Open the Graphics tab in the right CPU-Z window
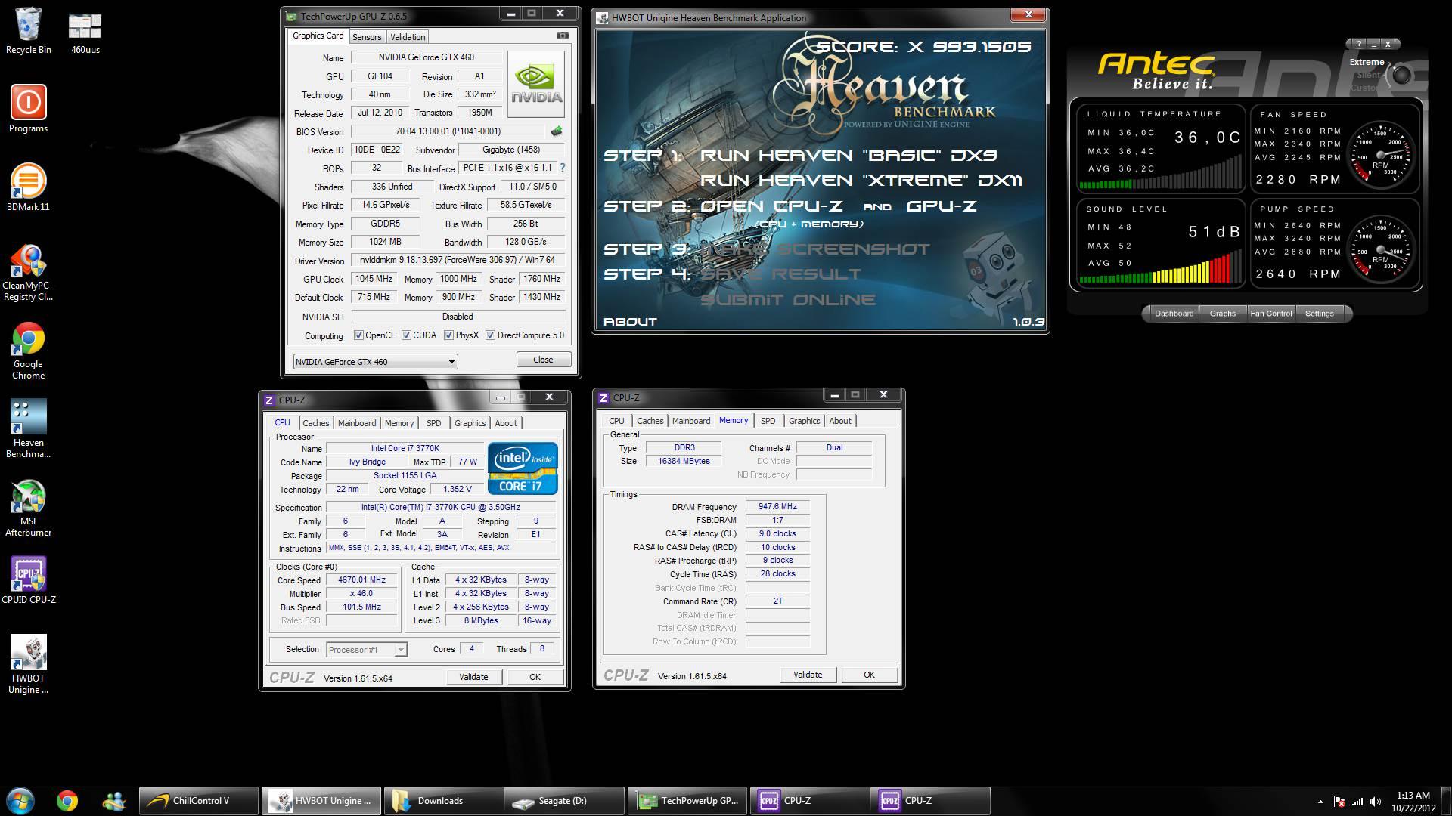The image size is (1452, 816). 804,421
